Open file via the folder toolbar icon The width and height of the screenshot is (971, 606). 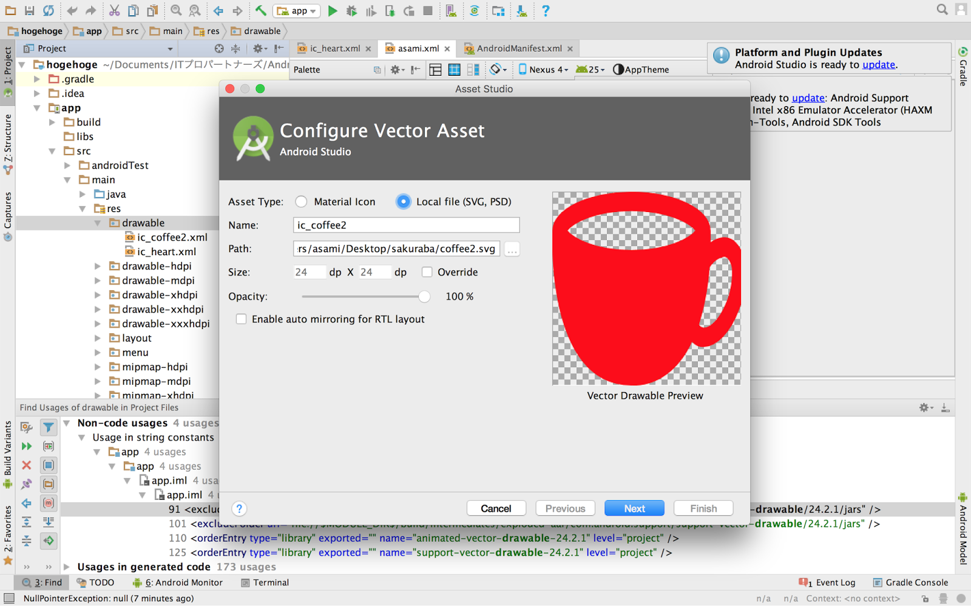10,10
